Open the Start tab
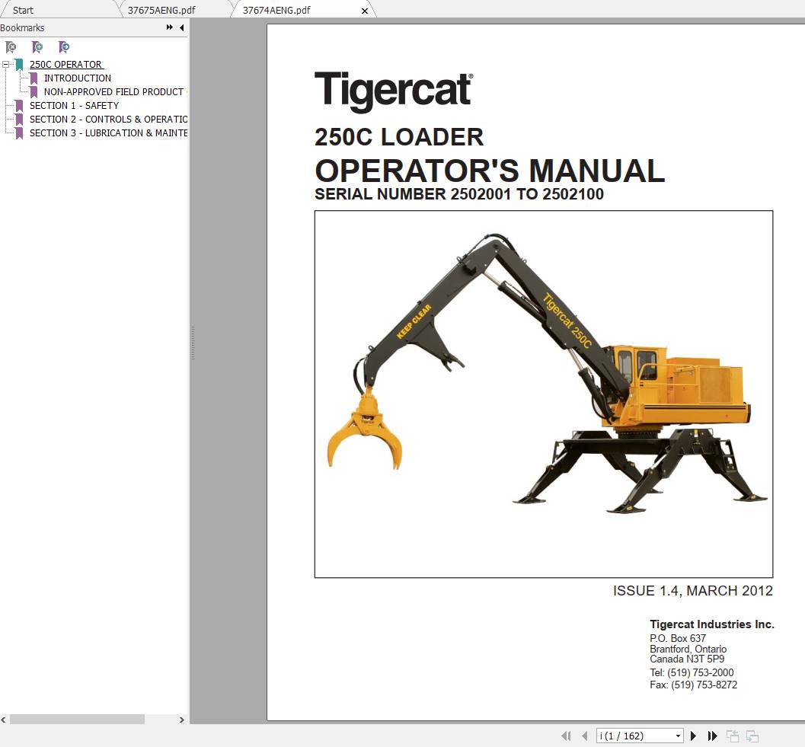This screenshot has width=805, height=747. 22,10
